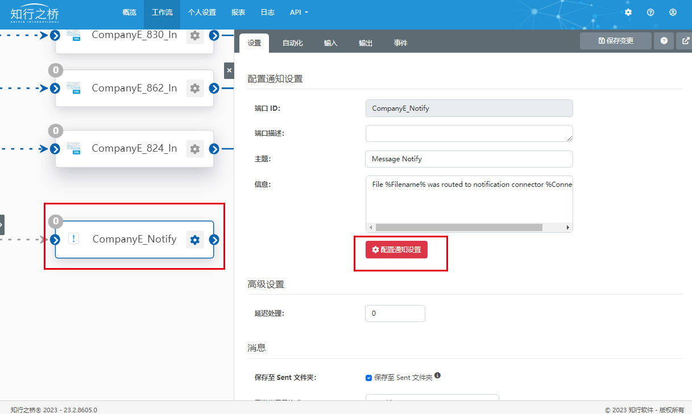The height and width of the screenshot is (414, 692).
Task: Open global settings gear in top bar
Action: pyautogui.click(x=628, y=12)
